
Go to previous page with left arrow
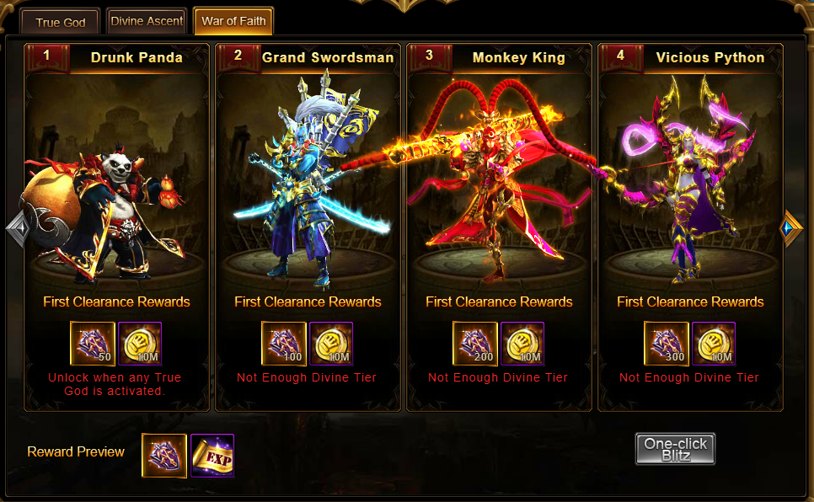tap(19, 228)
